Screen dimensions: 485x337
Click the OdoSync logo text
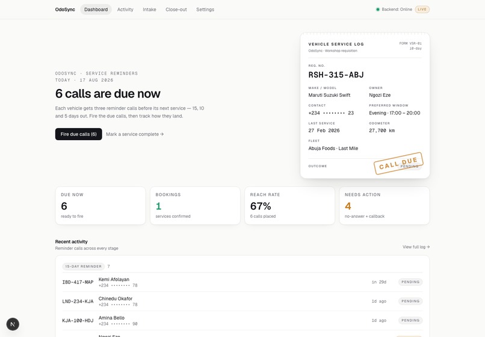65,10
